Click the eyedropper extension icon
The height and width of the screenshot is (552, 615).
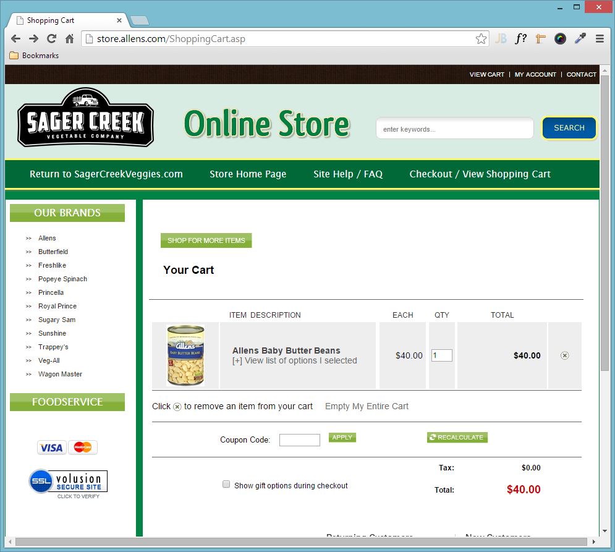pyautogui.click(x=580, y=39)
